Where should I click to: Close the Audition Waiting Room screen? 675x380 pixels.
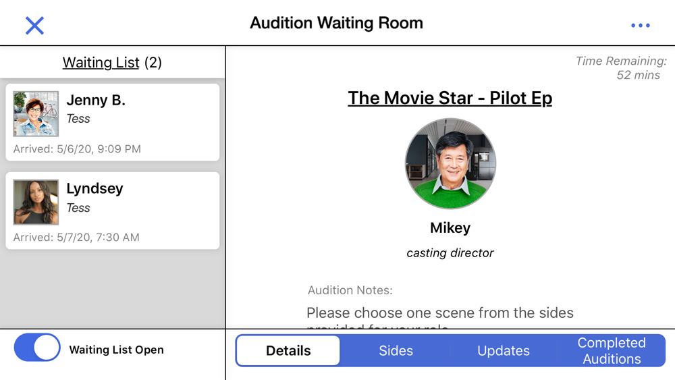[34, 26]
